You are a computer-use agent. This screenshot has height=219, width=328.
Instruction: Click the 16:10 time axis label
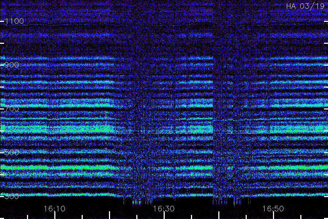click(54, 208)
